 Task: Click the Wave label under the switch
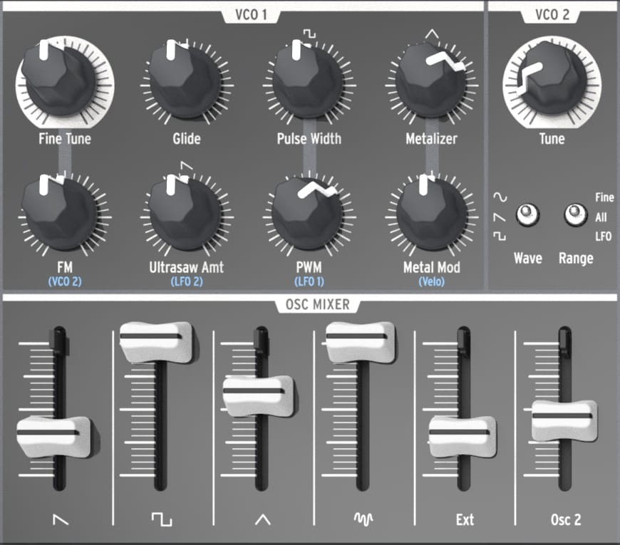point(527,259)
